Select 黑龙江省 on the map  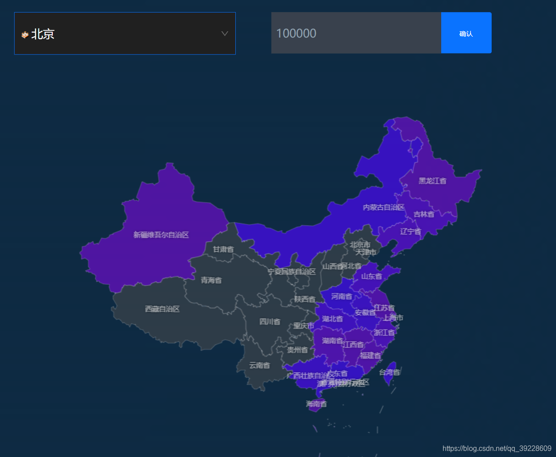432,181
